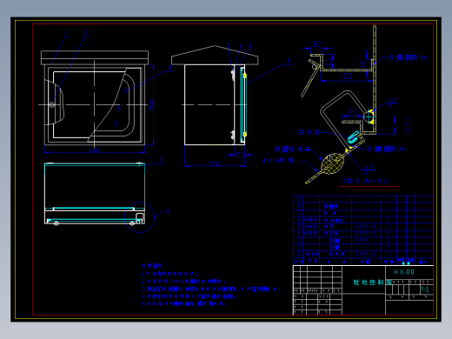Select the upper '点焊 间距40' weld note
The image size is (452, 339).
[x=408, y=57]
